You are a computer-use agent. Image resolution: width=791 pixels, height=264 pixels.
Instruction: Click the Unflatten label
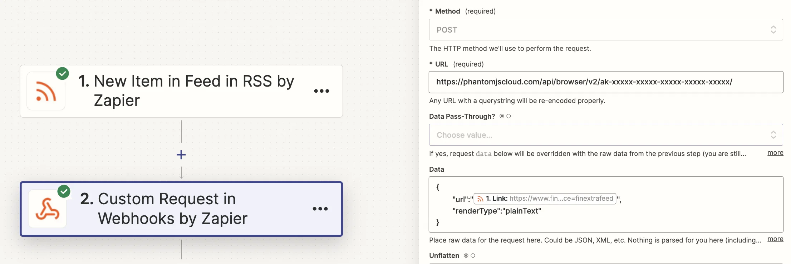tap(444, 255)
